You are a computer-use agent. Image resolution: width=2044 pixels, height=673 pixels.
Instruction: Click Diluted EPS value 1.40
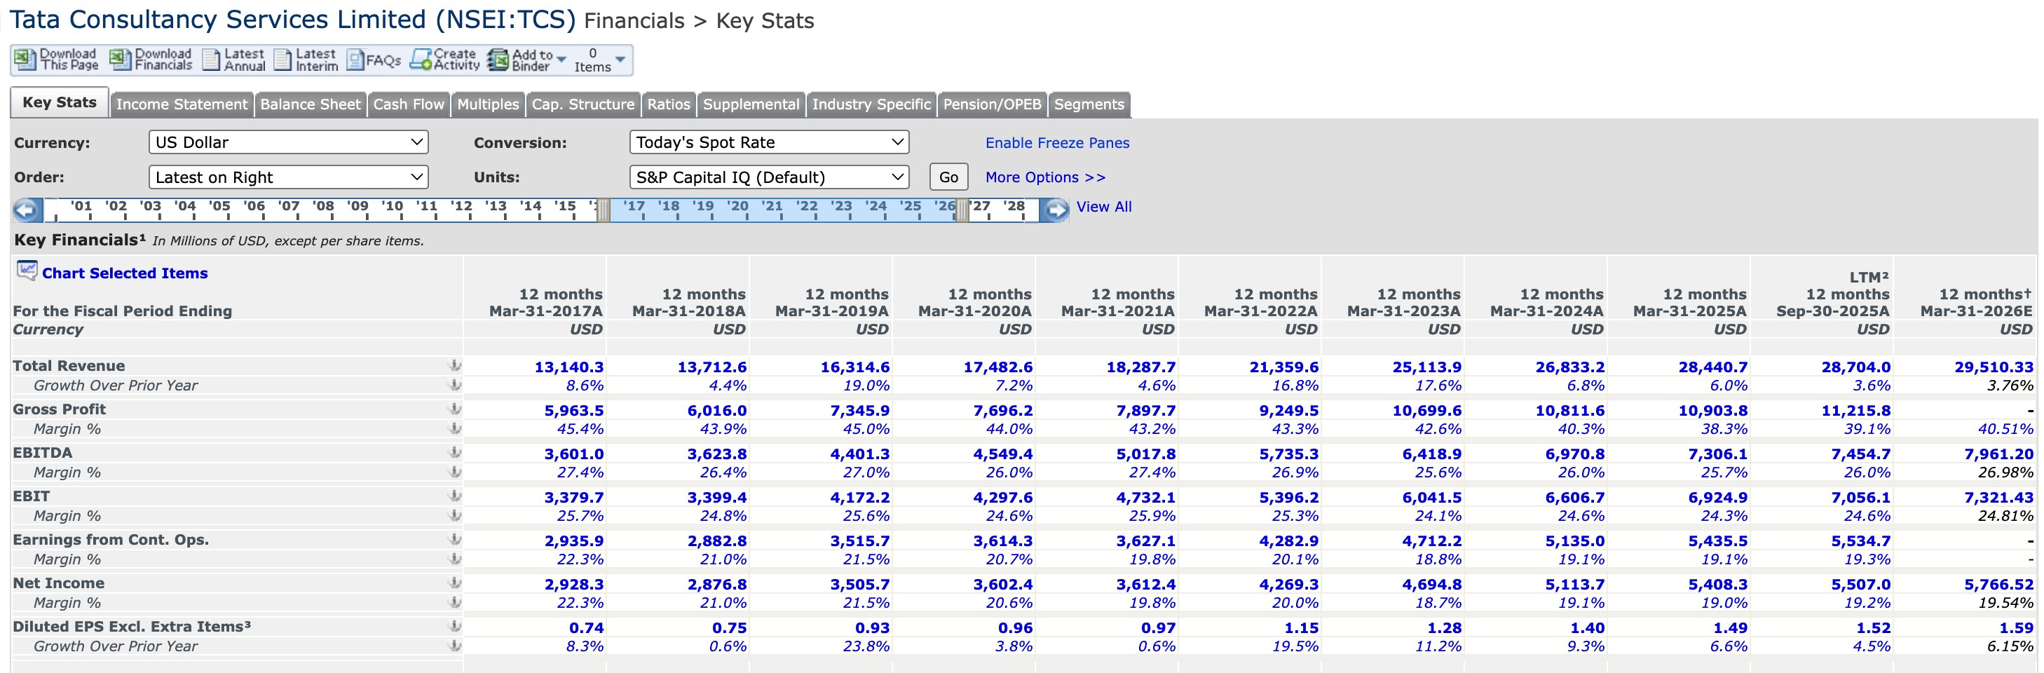point(1588,627)
